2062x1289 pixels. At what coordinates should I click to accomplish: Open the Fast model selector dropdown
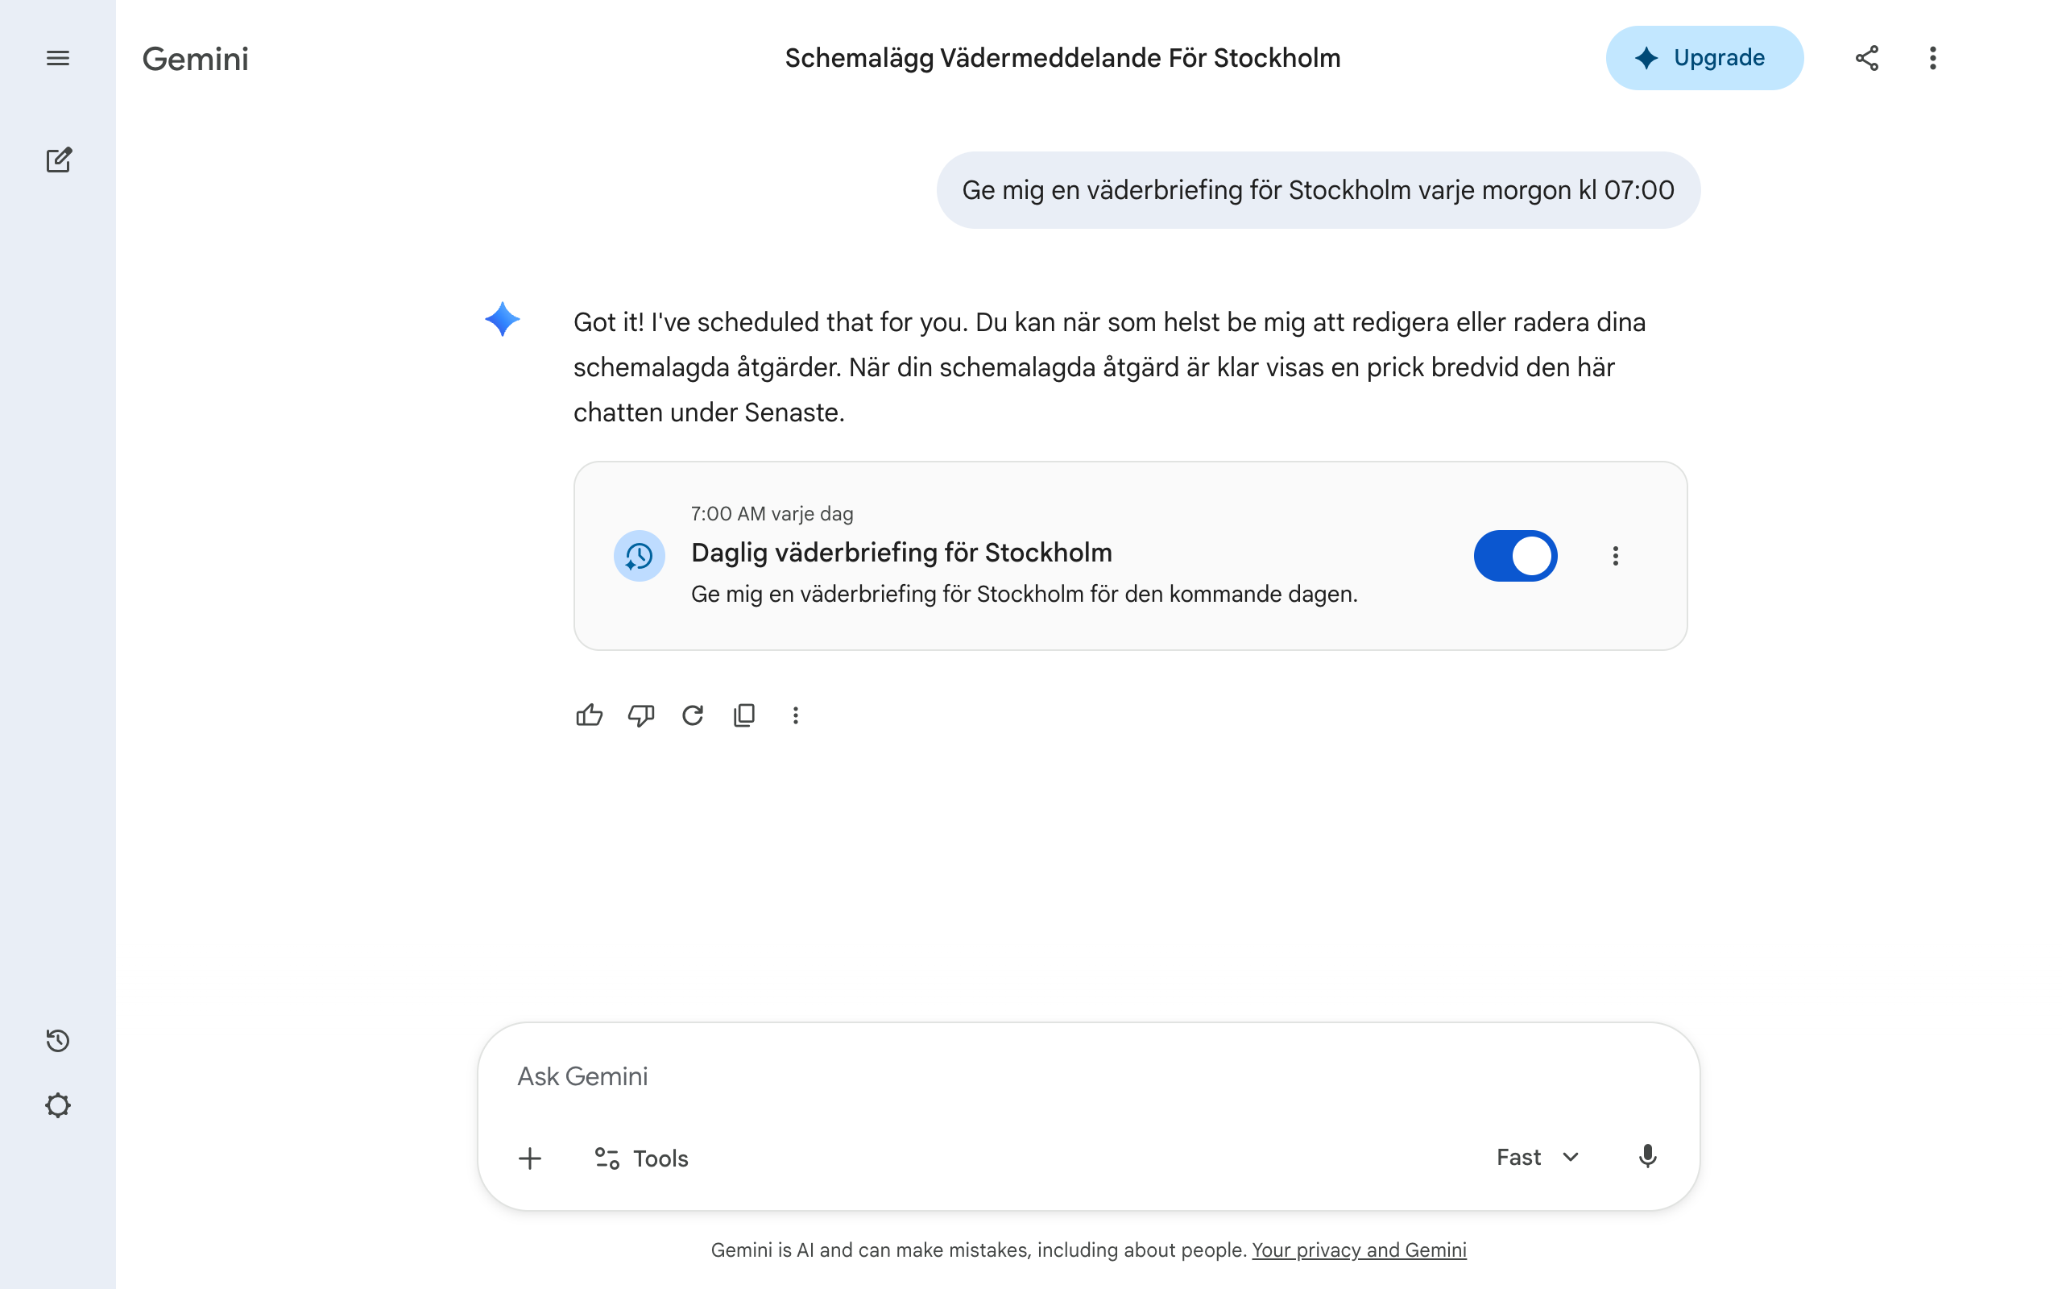pyautogui.click(x=1535, y=1157)
